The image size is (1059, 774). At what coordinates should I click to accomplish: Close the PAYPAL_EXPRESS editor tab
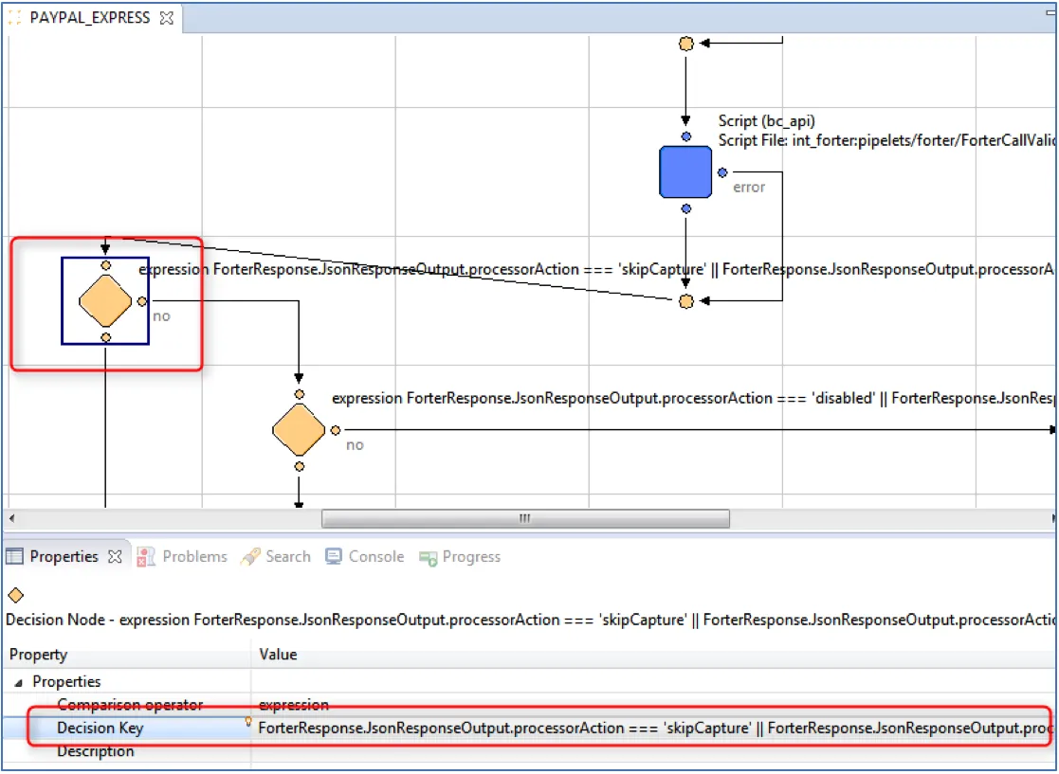[x=166, y=18]
